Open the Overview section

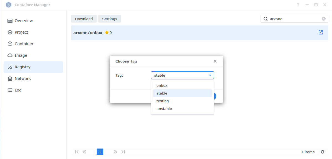tap(24, 21)
